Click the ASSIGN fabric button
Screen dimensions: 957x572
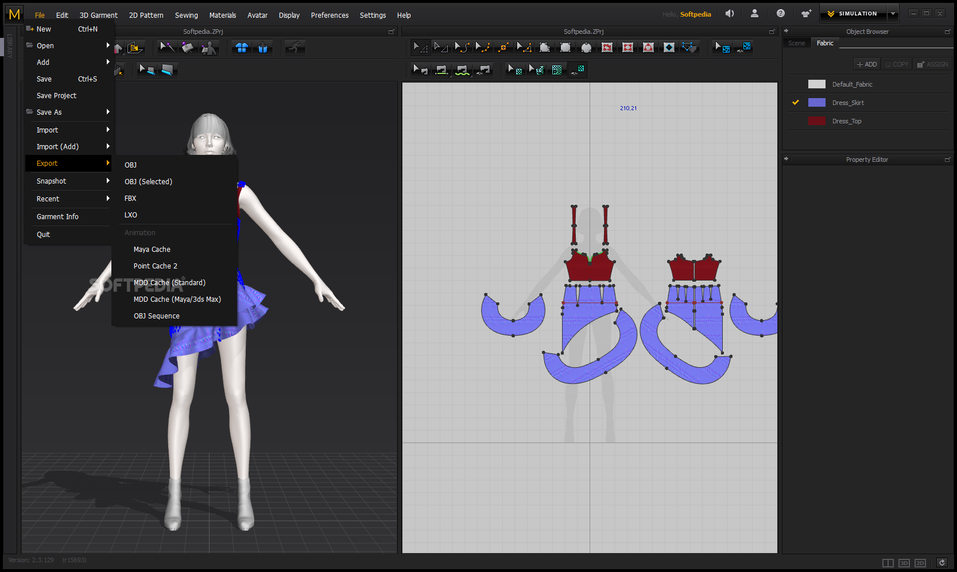coord(932,64)
